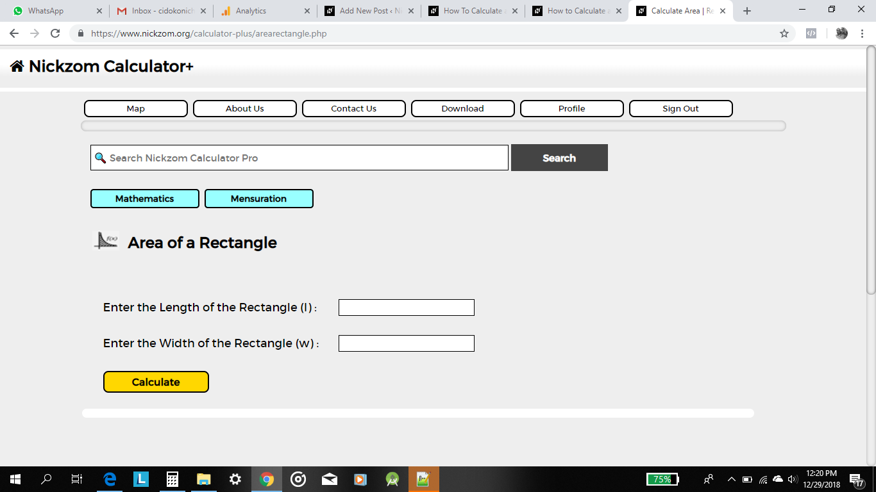Open the orange notepad app on the taskbar
The height and width of the screenshot is (492, 876).
[x=423, y=479]
